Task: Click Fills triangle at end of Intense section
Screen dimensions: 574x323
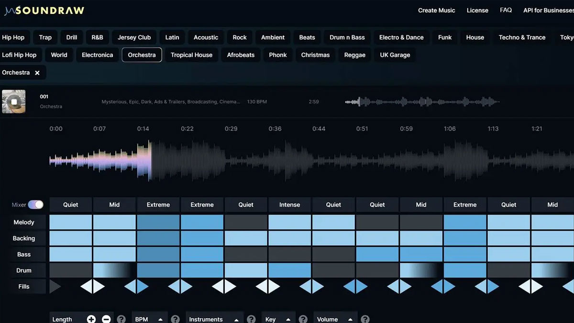Action: (x=306, y=287)
